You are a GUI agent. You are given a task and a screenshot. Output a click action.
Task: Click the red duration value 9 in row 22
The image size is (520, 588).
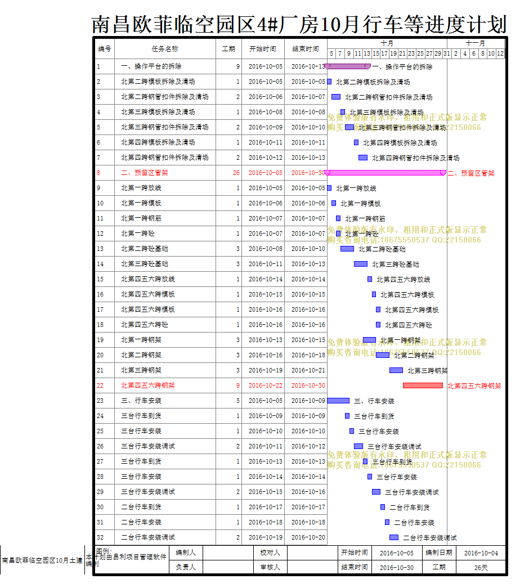pos(238,385)
